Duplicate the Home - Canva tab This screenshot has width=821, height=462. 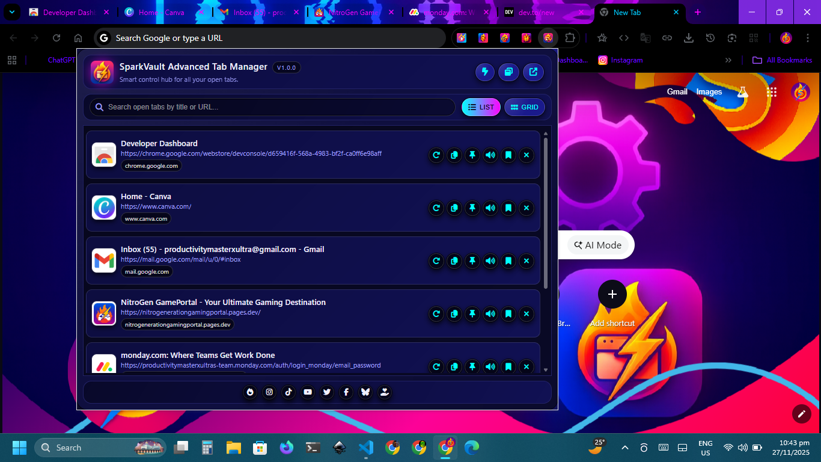pyautogui.click(x=454, y=208)
